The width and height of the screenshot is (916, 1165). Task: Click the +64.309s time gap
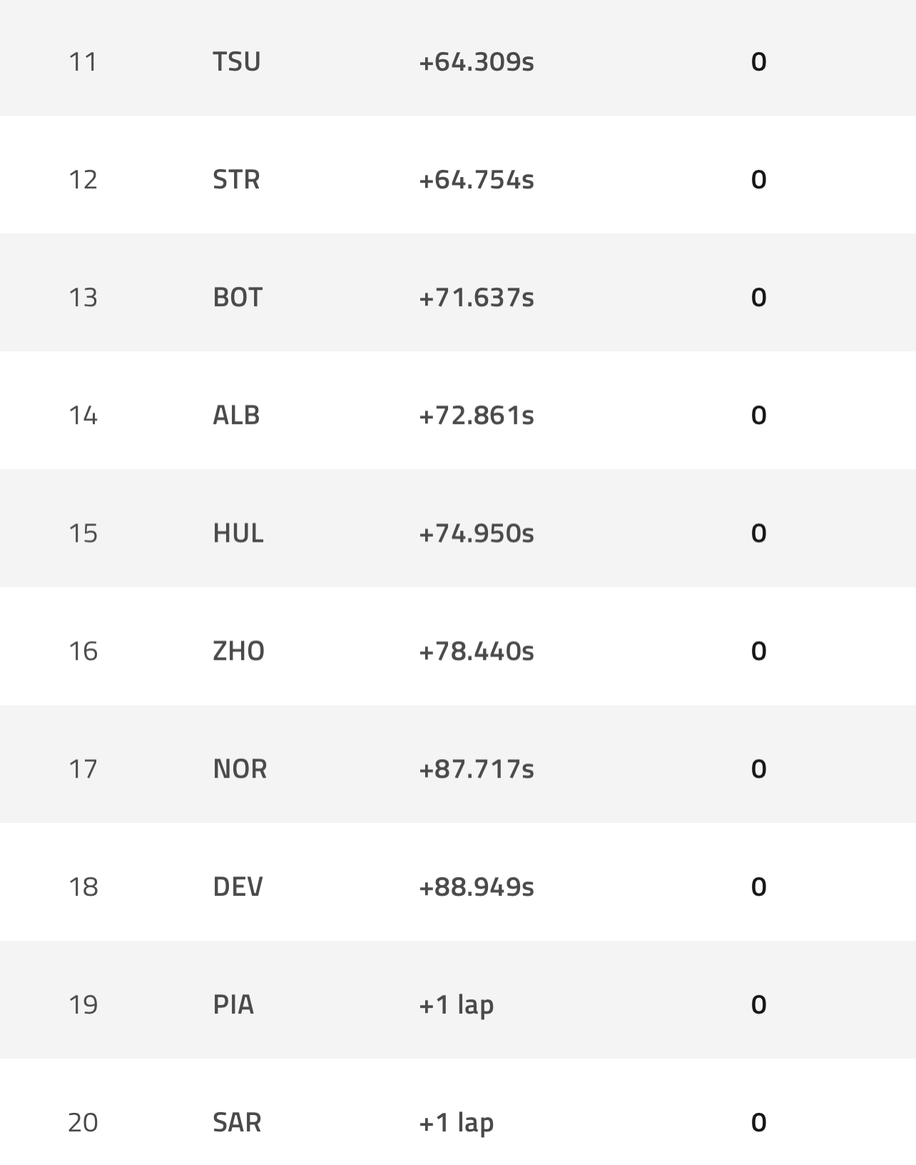[x=477, y=62]
